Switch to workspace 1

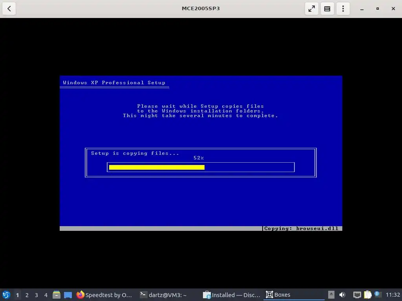point(17,295)
